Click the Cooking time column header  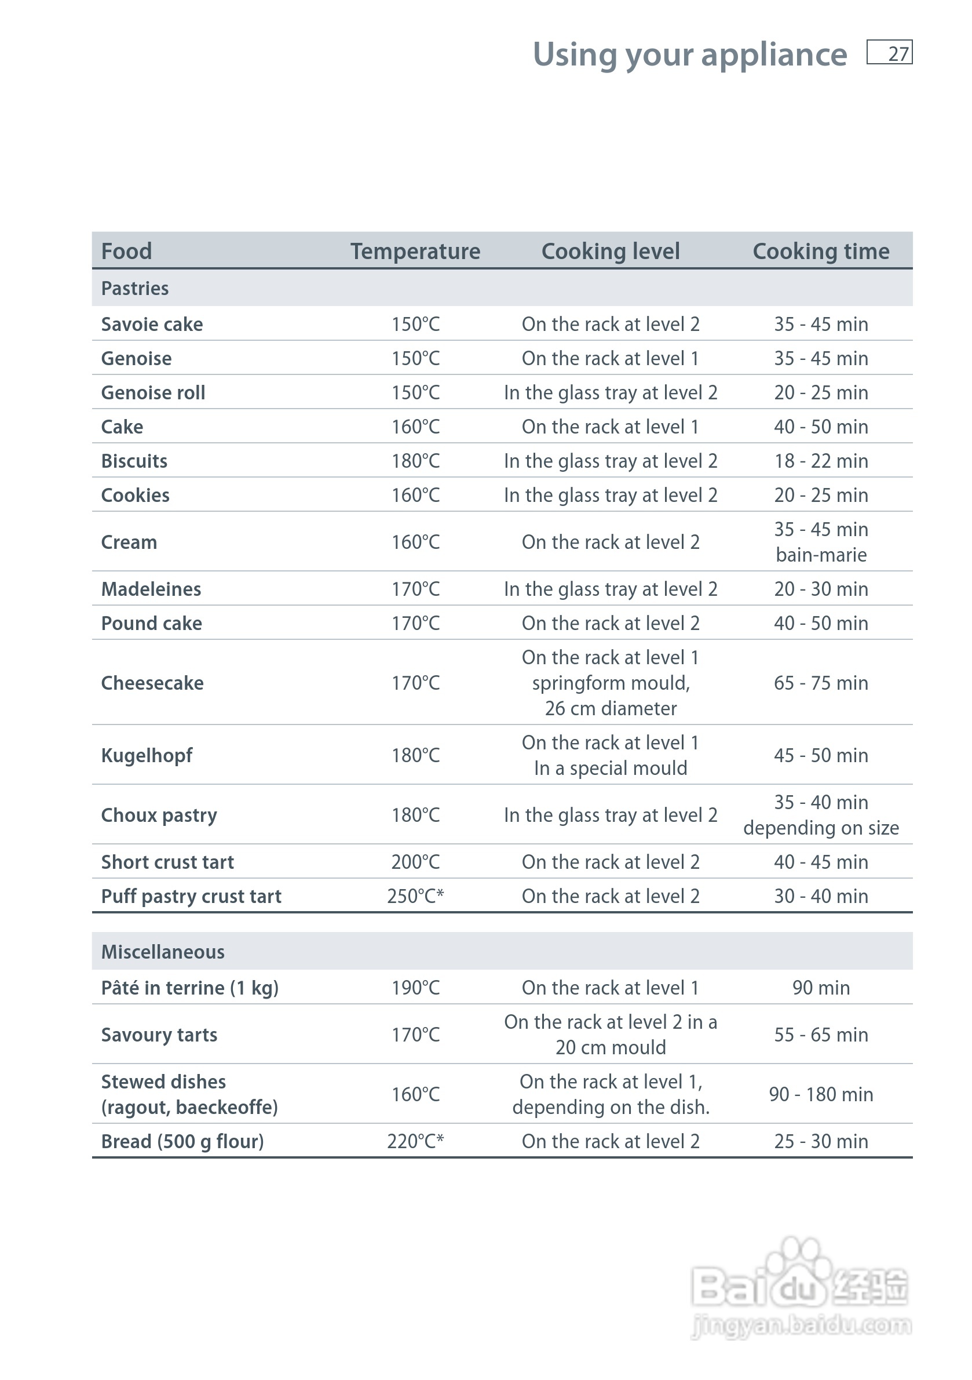coord(821,251)
